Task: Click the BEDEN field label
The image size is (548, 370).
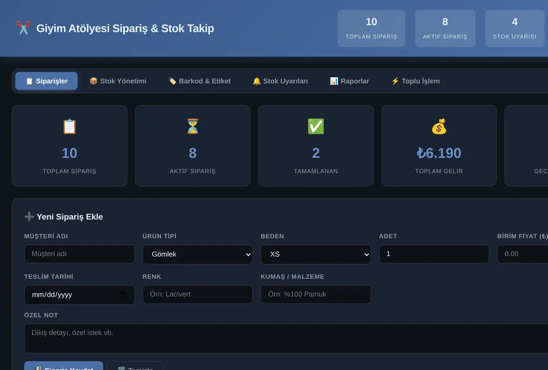Action: (272, 236)
